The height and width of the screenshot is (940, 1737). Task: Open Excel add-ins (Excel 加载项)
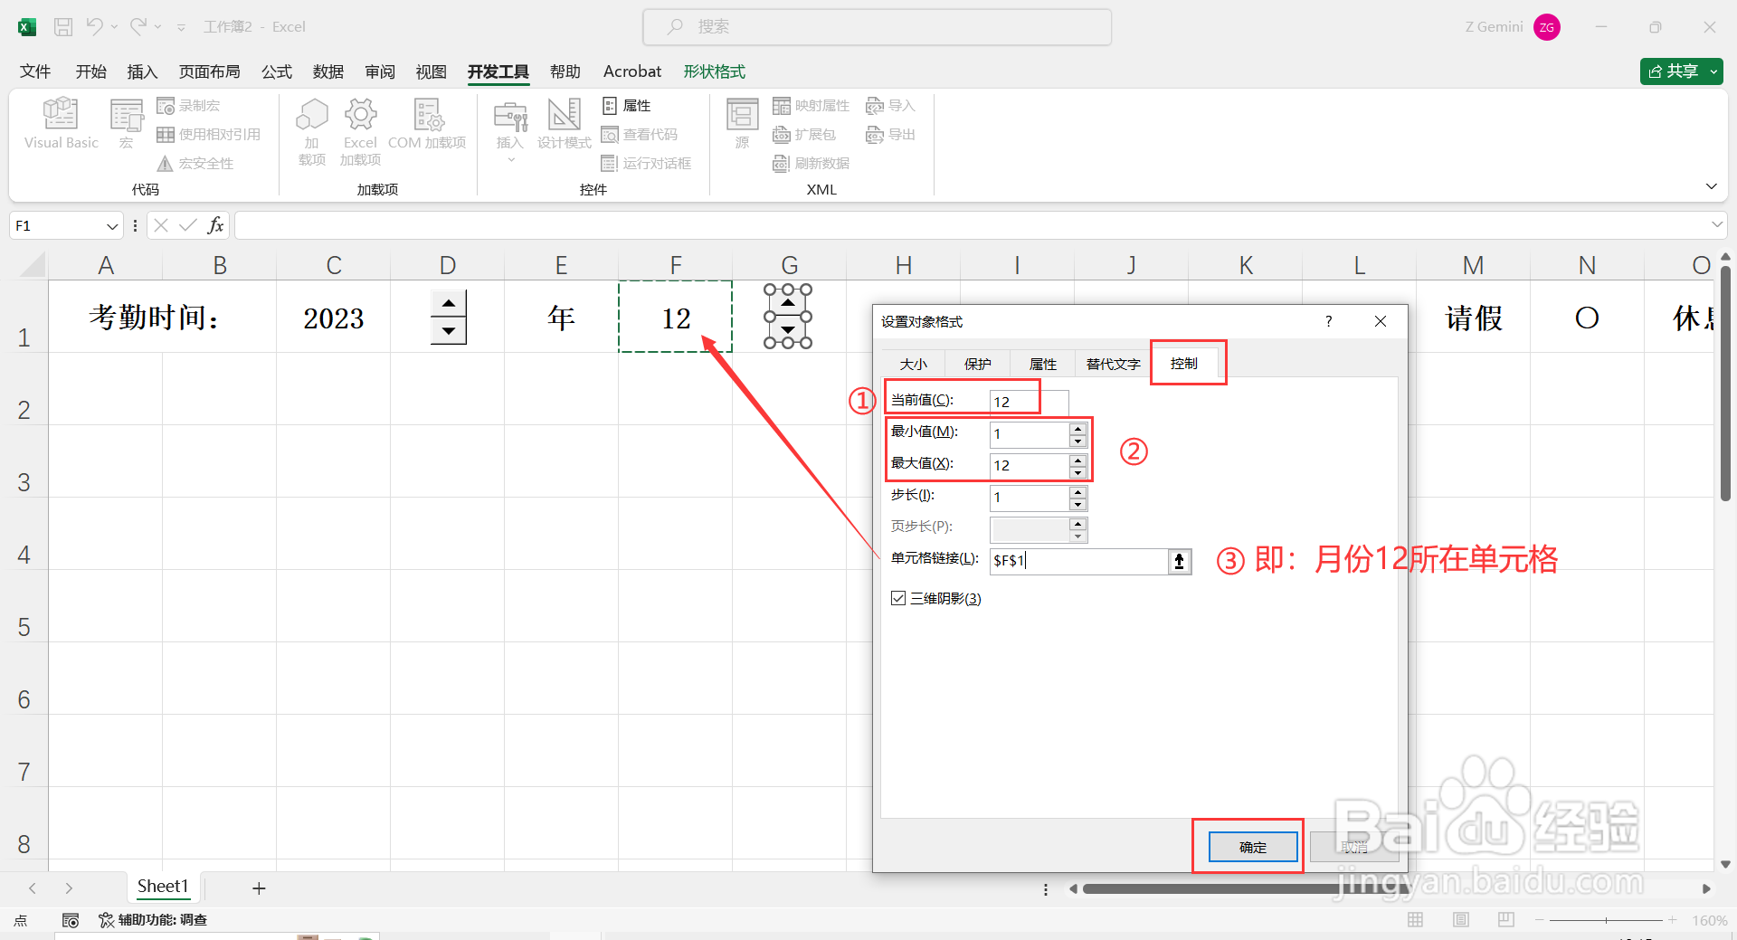pos(360,131)
